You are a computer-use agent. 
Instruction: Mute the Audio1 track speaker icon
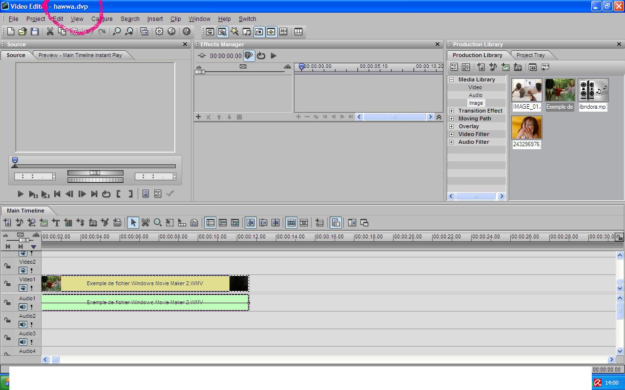23,307
